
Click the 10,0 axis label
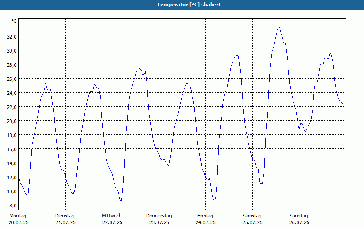click(12, 192)
